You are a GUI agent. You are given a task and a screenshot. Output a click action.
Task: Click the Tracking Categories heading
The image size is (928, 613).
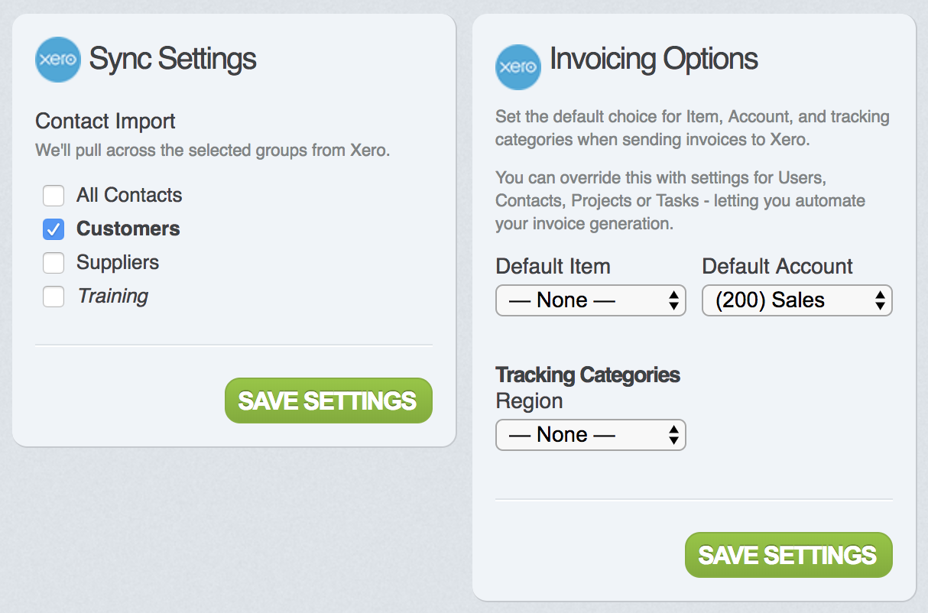(587, 375)
